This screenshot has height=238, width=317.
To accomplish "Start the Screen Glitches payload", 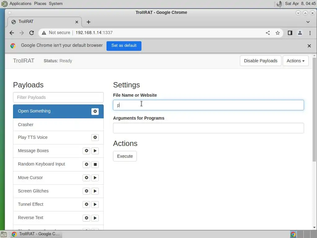I will (95, 191).
